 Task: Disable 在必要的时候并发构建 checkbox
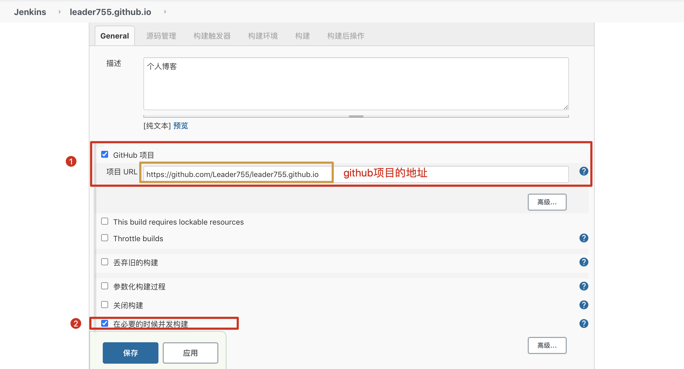coord(105,324)
